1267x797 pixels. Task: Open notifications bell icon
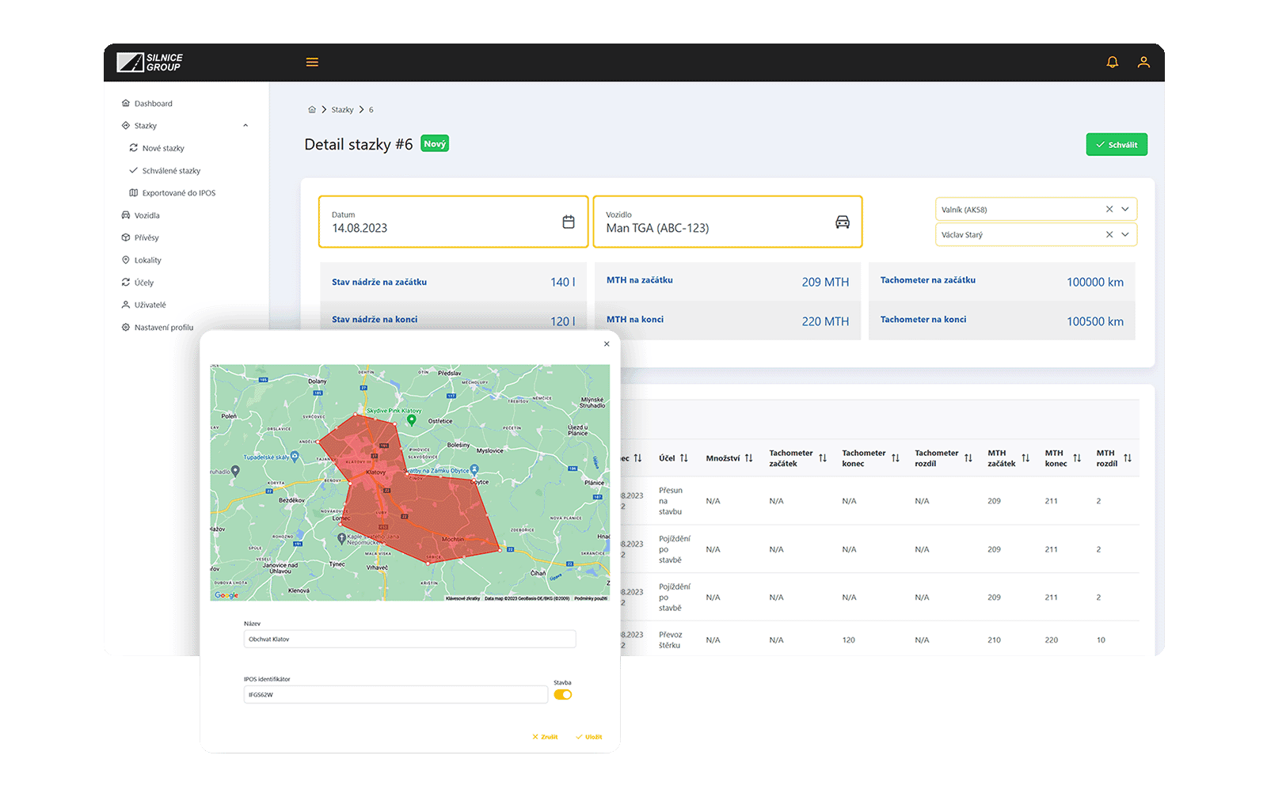tap(1112, 62)
